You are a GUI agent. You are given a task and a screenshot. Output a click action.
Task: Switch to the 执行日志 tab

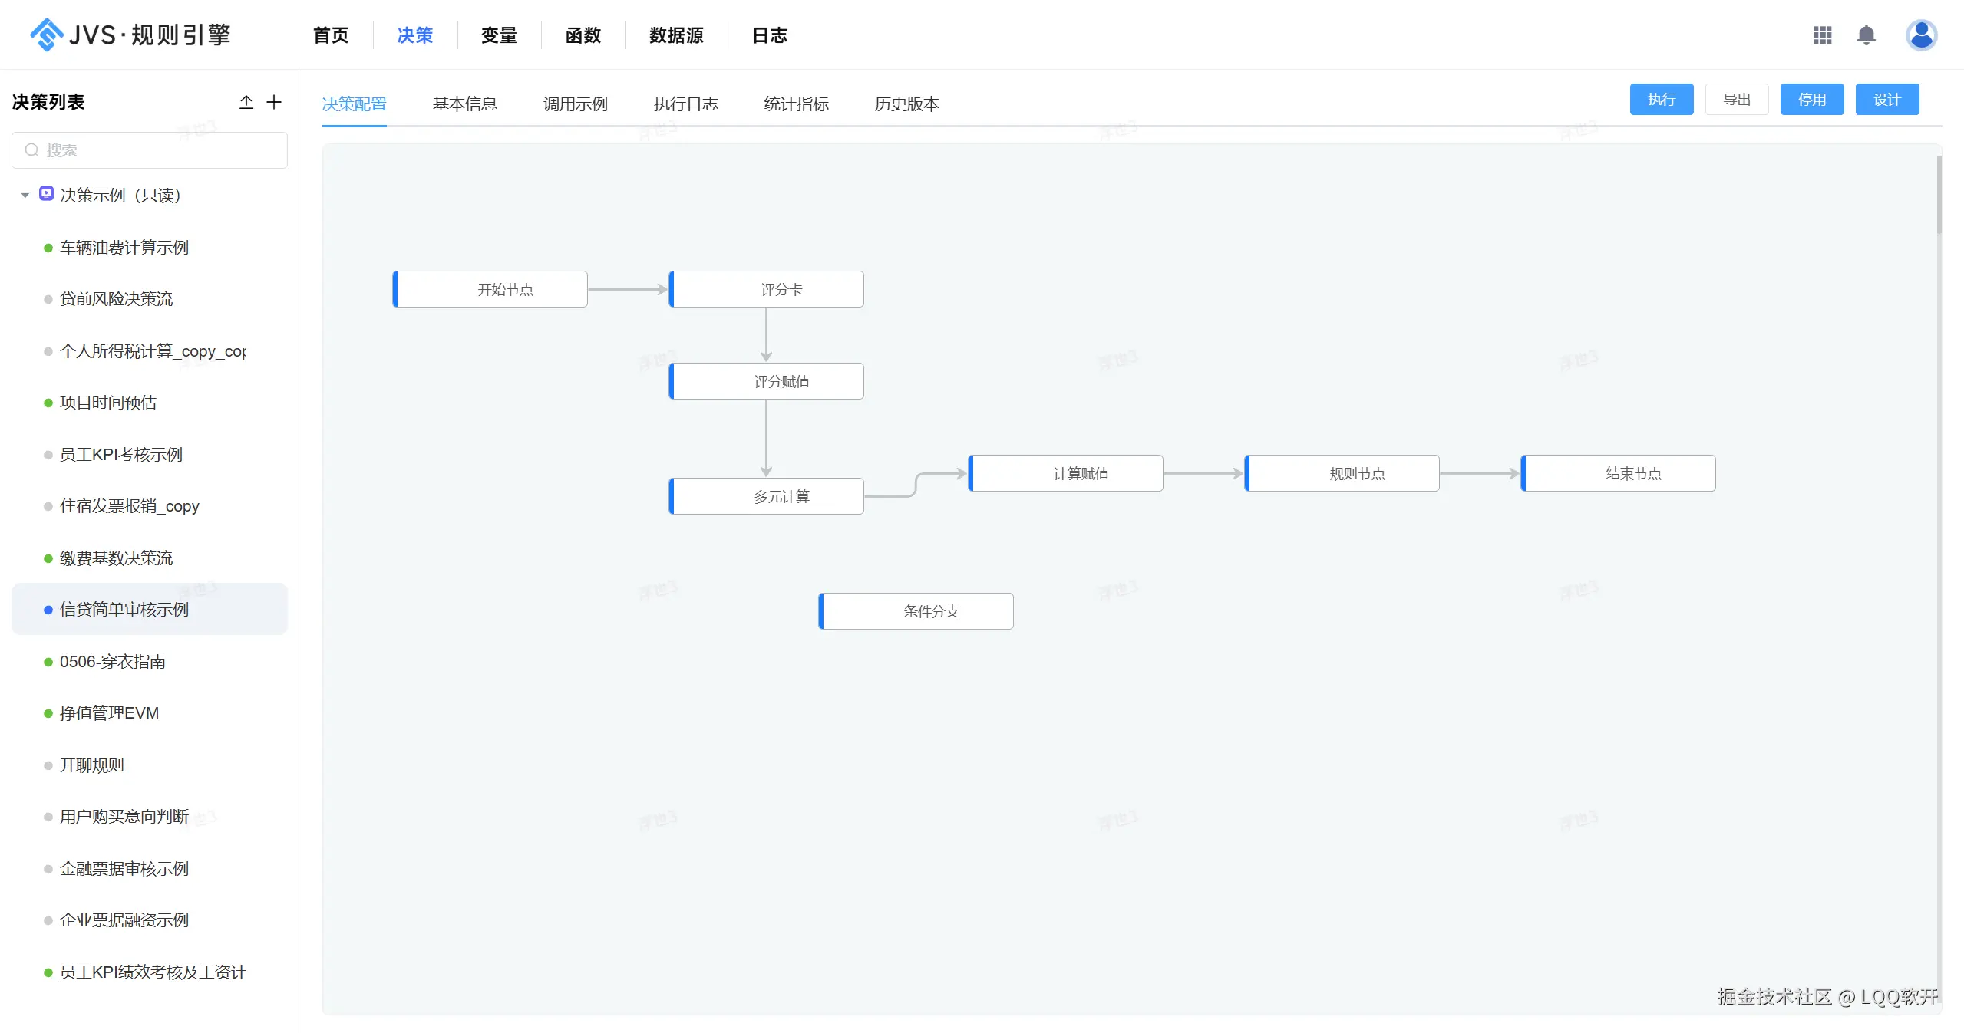tap(685, 104)
